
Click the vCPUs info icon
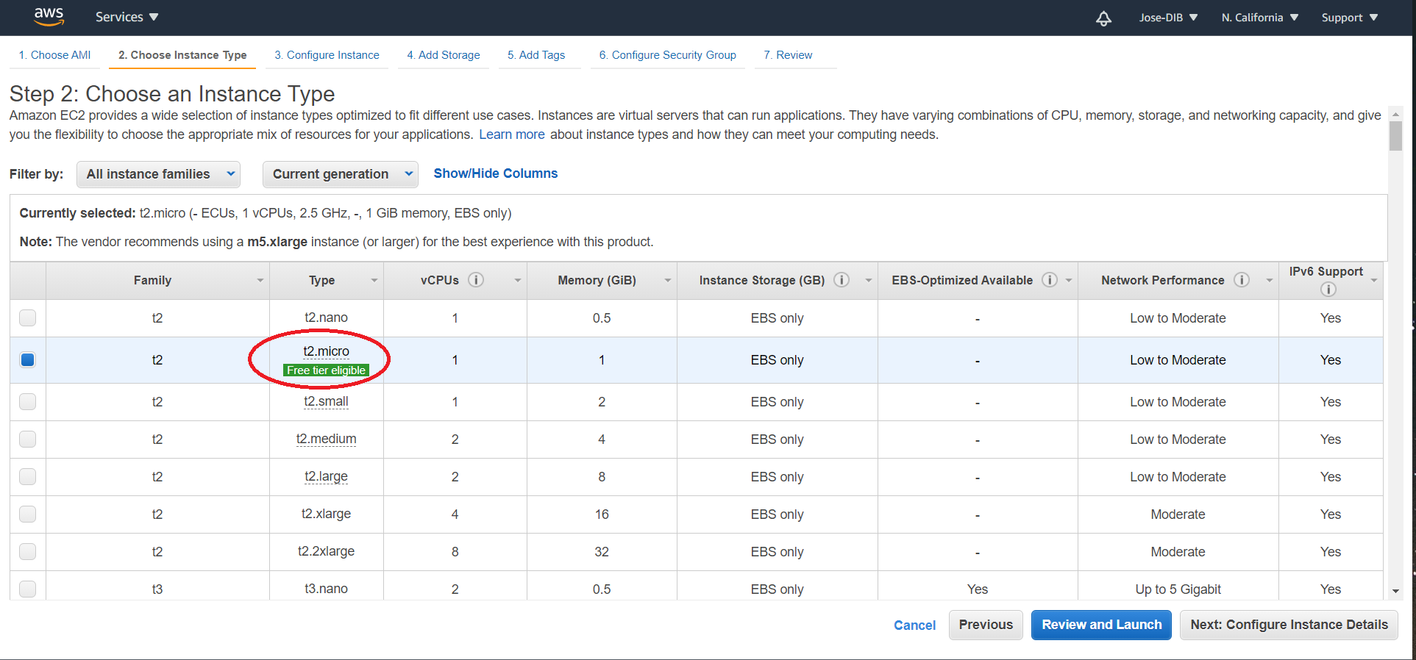pyautogui.click(x=476, y=280)
